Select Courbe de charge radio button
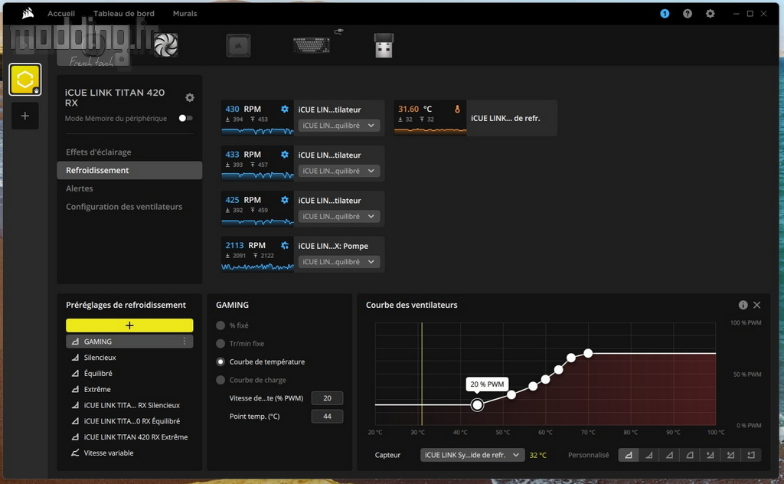The width and height of the screenshot is (784, 484). 220,380
